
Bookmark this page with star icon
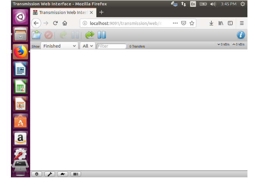pos(192,23)
